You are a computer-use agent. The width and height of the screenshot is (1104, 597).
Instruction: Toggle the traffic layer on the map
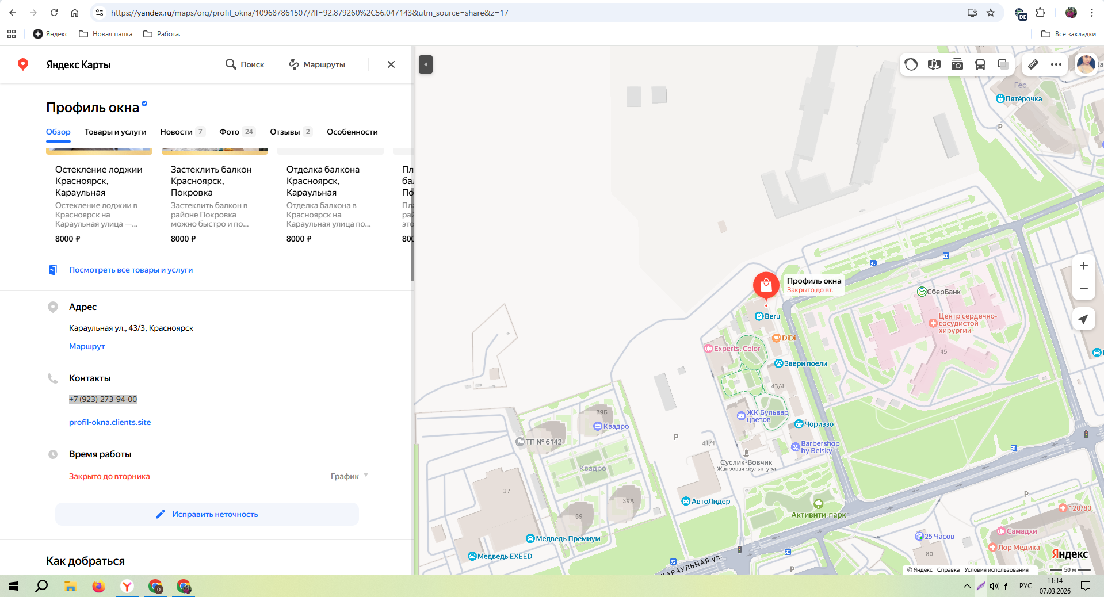pyautogui.click(x=911, y=64)
